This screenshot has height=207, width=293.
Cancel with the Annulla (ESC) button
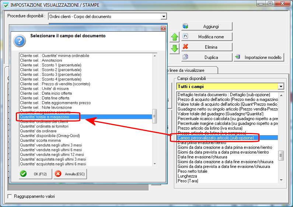(x=70, y=174)
